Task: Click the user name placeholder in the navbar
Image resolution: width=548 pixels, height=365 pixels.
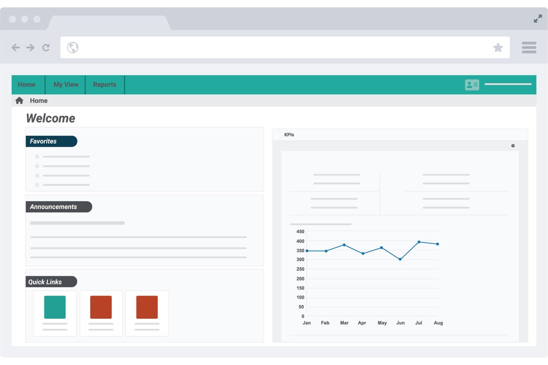Action: 508,84
